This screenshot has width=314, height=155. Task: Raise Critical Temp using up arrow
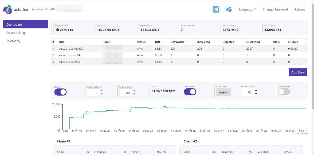(134, 91)
